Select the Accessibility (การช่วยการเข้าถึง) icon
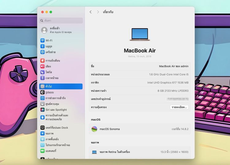230x165 pixels. pyautogui.click(x=42, y=98)
